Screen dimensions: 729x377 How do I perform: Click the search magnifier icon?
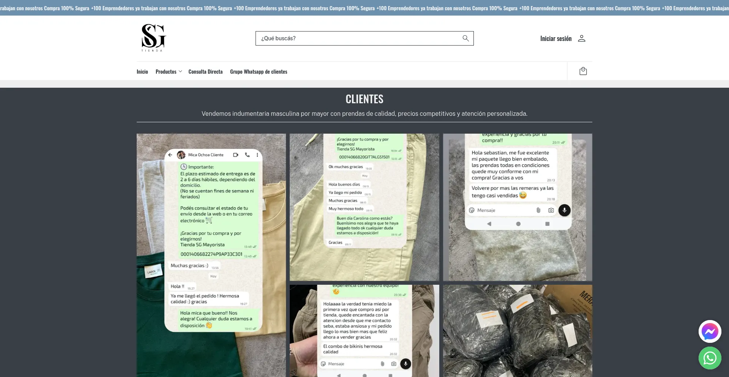(x=465, y=38)
